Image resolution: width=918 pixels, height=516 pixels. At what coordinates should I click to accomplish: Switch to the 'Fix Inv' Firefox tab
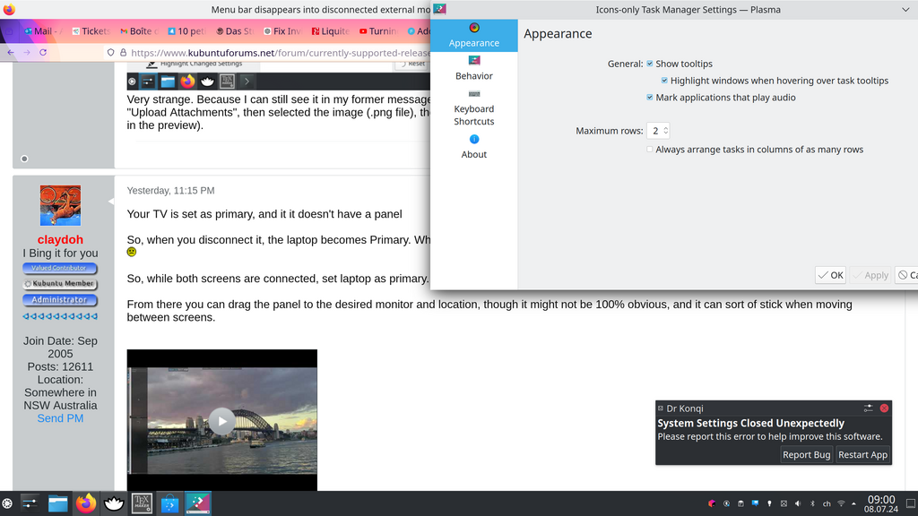(282, 31)
